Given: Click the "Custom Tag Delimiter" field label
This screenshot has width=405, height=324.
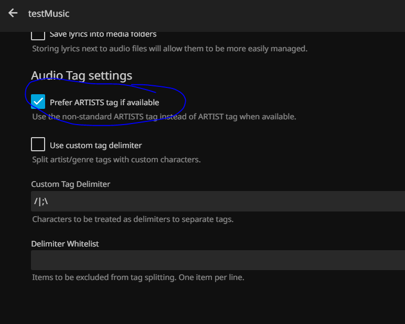Looking at the screenshot, I should [x=70, y=184].
